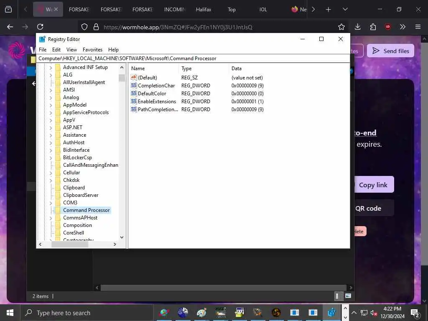Select the (Default) string value icon
This screenshot has height=321, width=428.
click(x=134, y=77)
